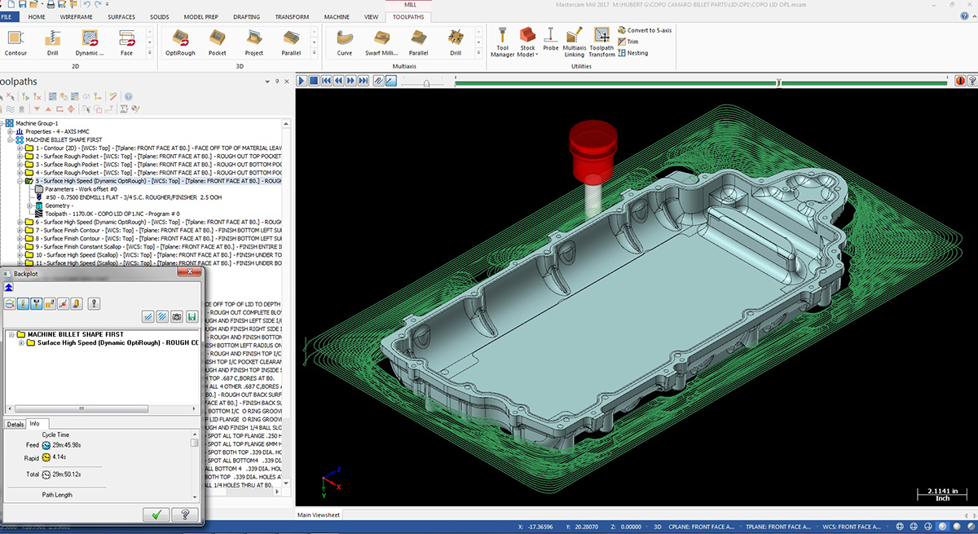Save the backplot as geometry
Image resolution: width=978 pixels, height=534 pixels.
(191, 316)
